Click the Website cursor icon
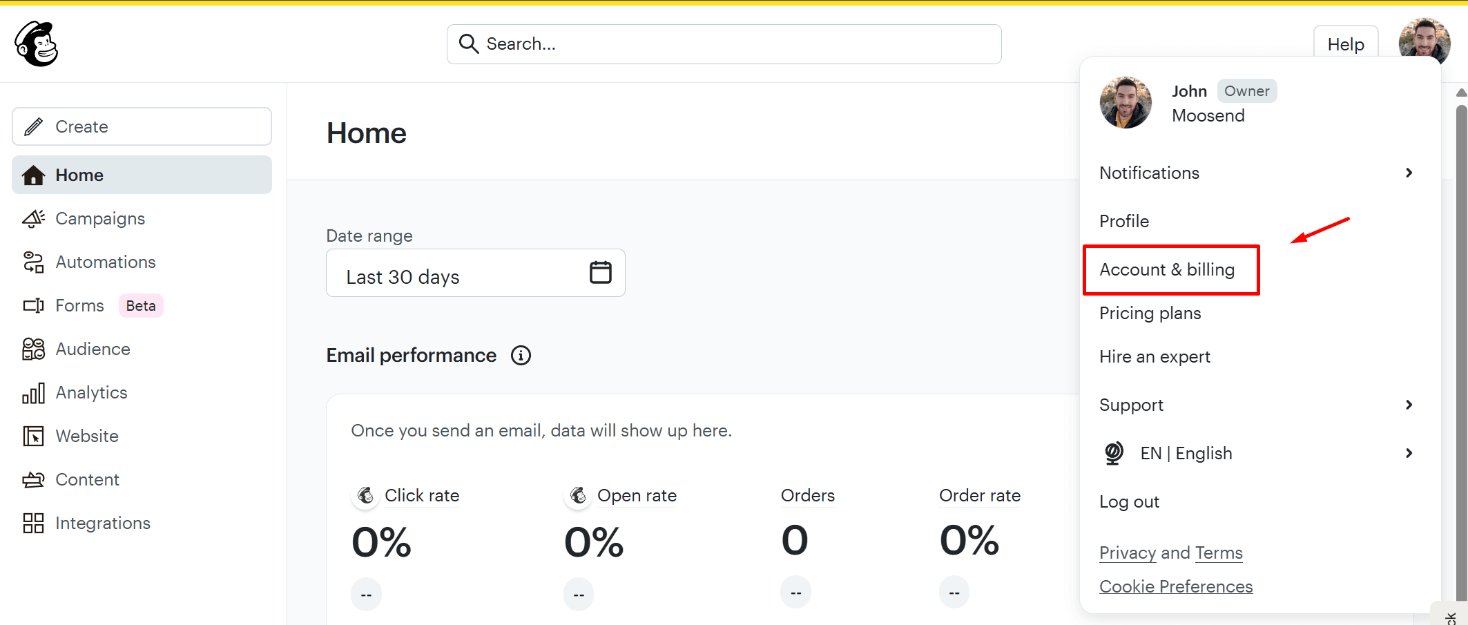Screen dimensions: 1468x625 (x=33, y=436)
